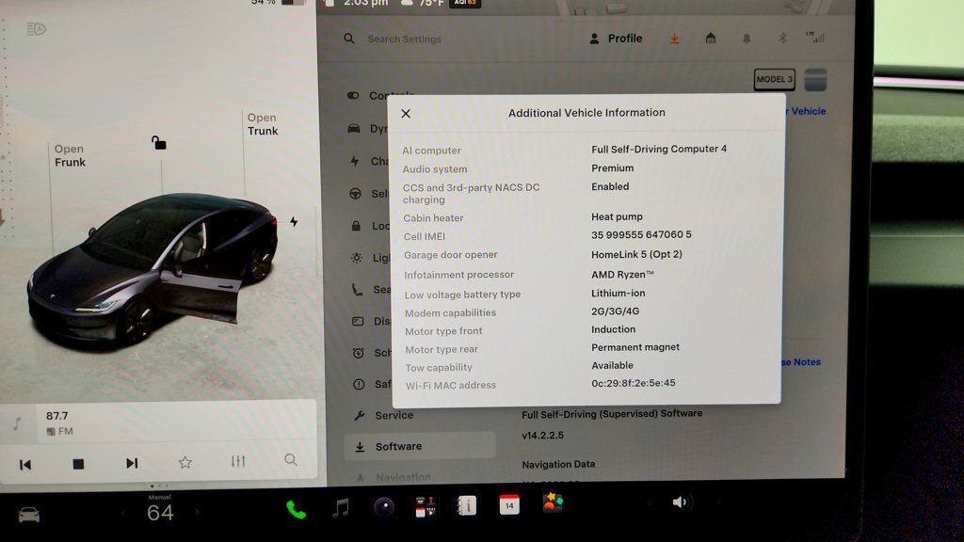Close the Additional Vehicle Information dialog
Viewport: 964px width, 542px height.
click(x=406, y=114)
